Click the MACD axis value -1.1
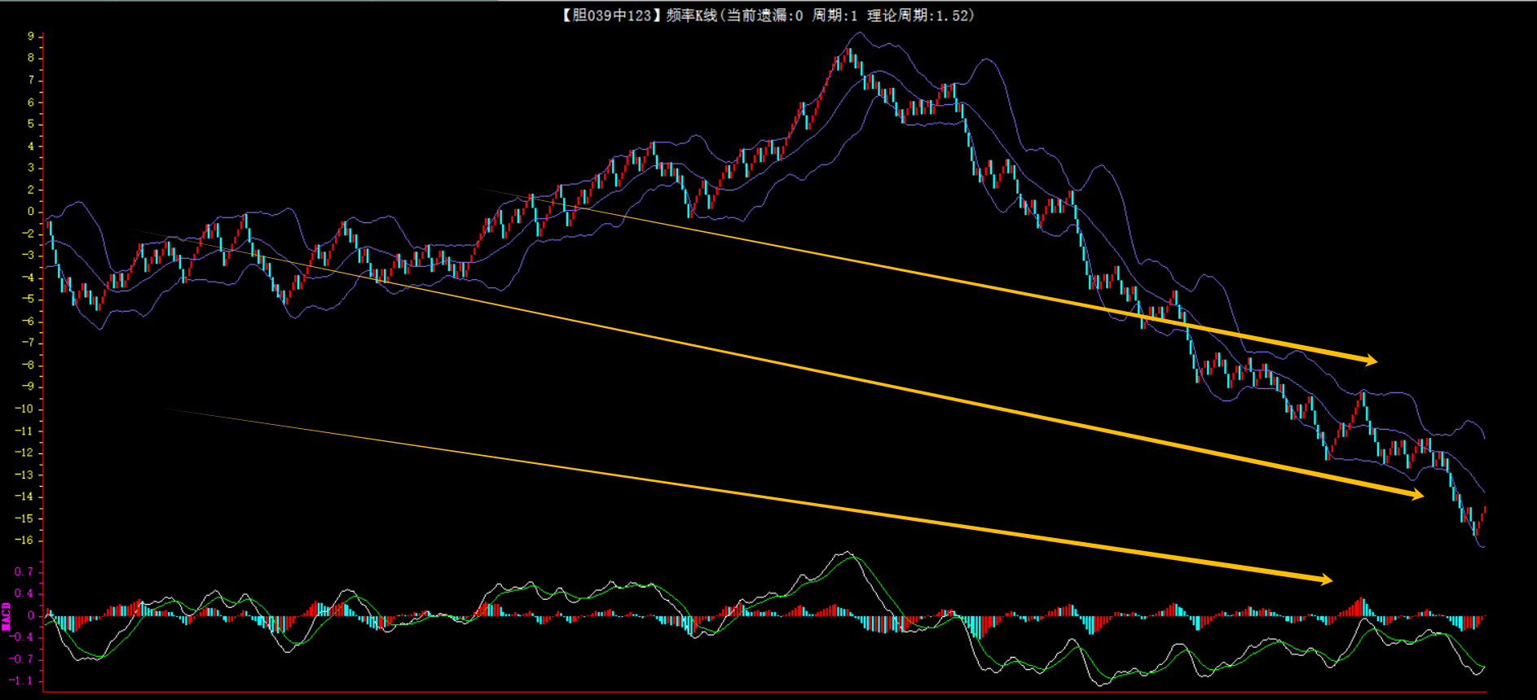Viewport: 1537px width, 700px height. (21, 680)
